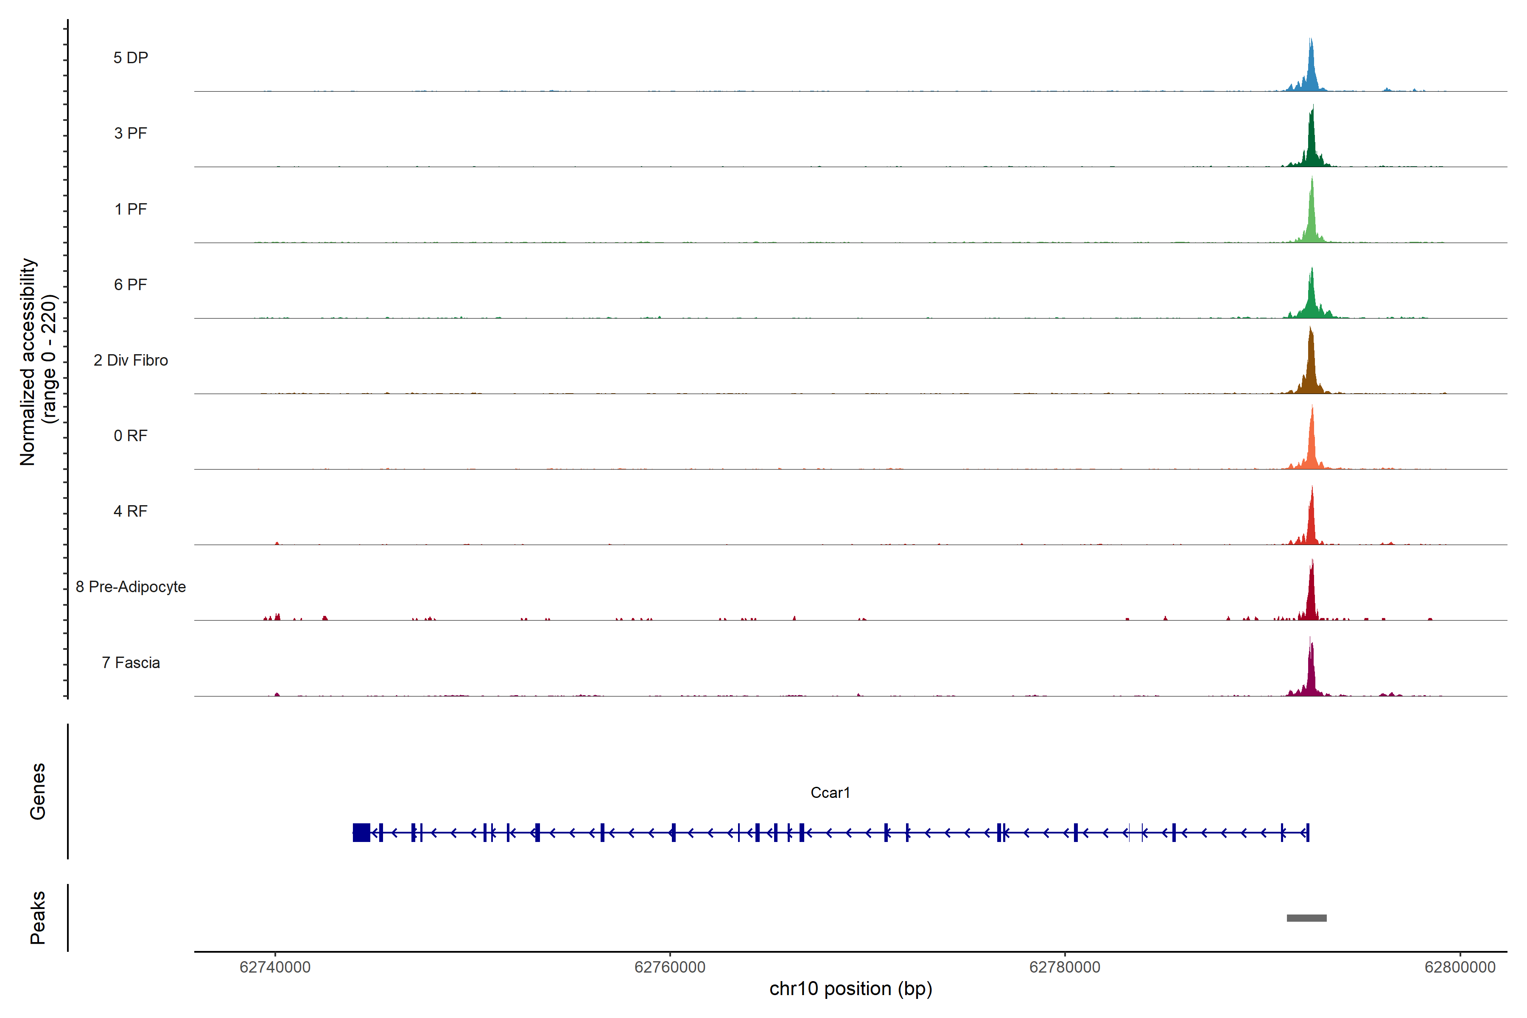1527x1018 pixels.
Task: Click the 1 PF track label
Action: (x=131, y=209)
